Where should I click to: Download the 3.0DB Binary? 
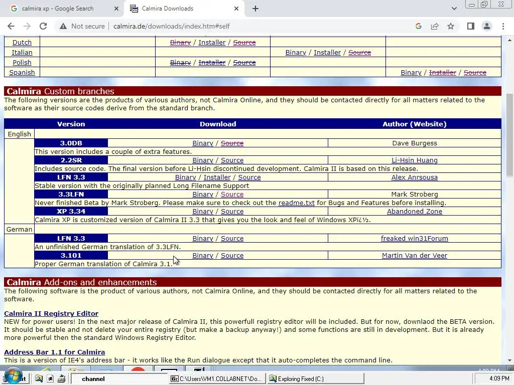pos(203,143)
